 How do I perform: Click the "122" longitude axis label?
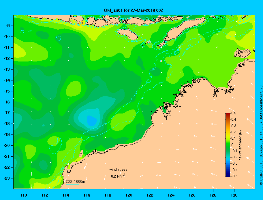point(150,195)
